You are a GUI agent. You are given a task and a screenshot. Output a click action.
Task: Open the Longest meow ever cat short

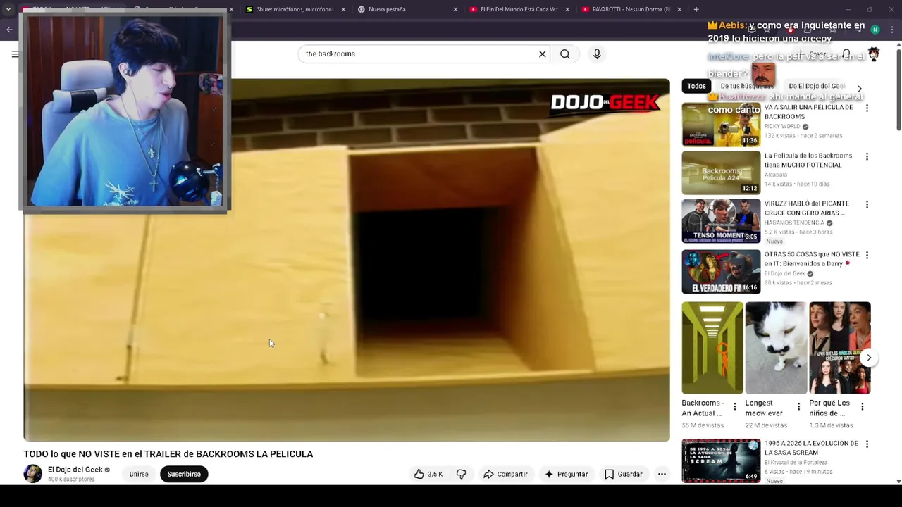click(x=776, y=348)
